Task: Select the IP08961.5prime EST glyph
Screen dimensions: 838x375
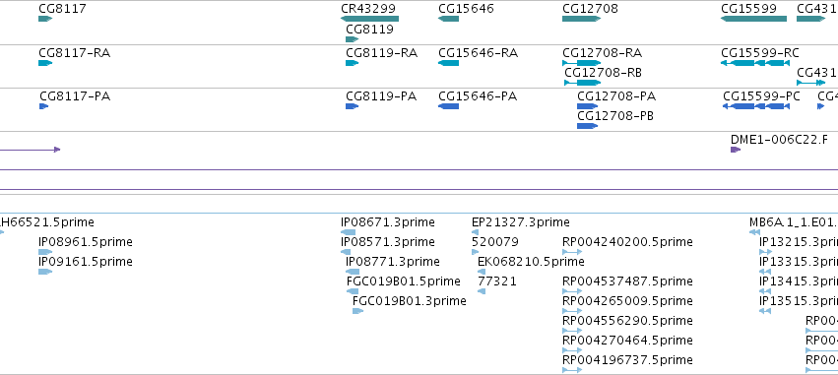Action: [x=45, y=252]
